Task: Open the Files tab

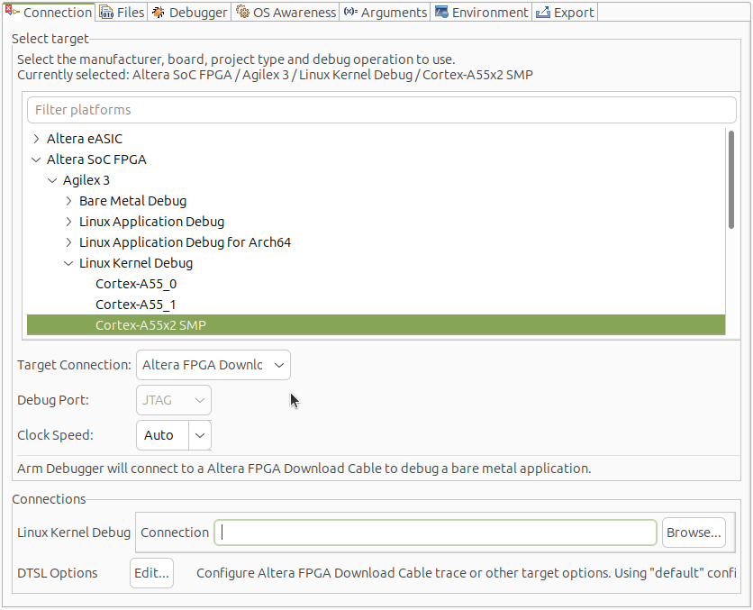Action: (121, 13)
